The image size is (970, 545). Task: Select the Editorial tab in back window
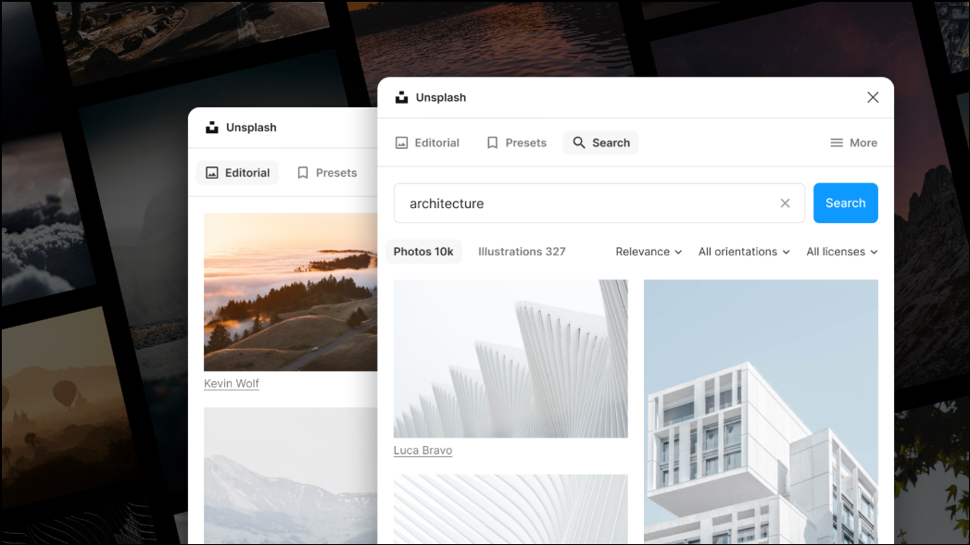point(237,173)
